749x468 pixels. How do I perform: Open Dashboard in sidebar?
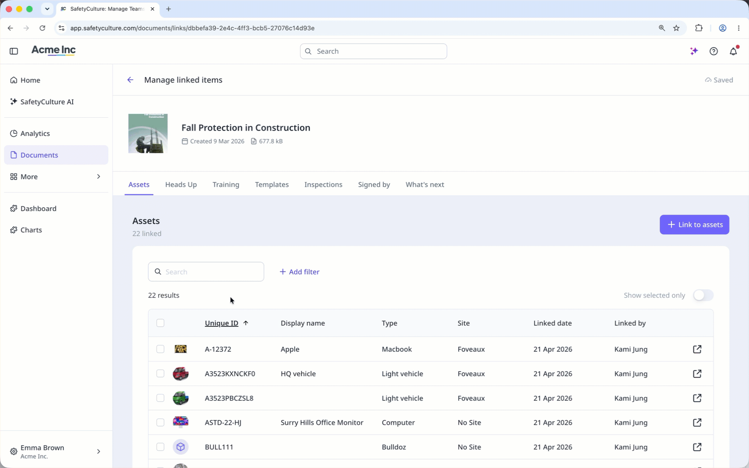(56, 209)
